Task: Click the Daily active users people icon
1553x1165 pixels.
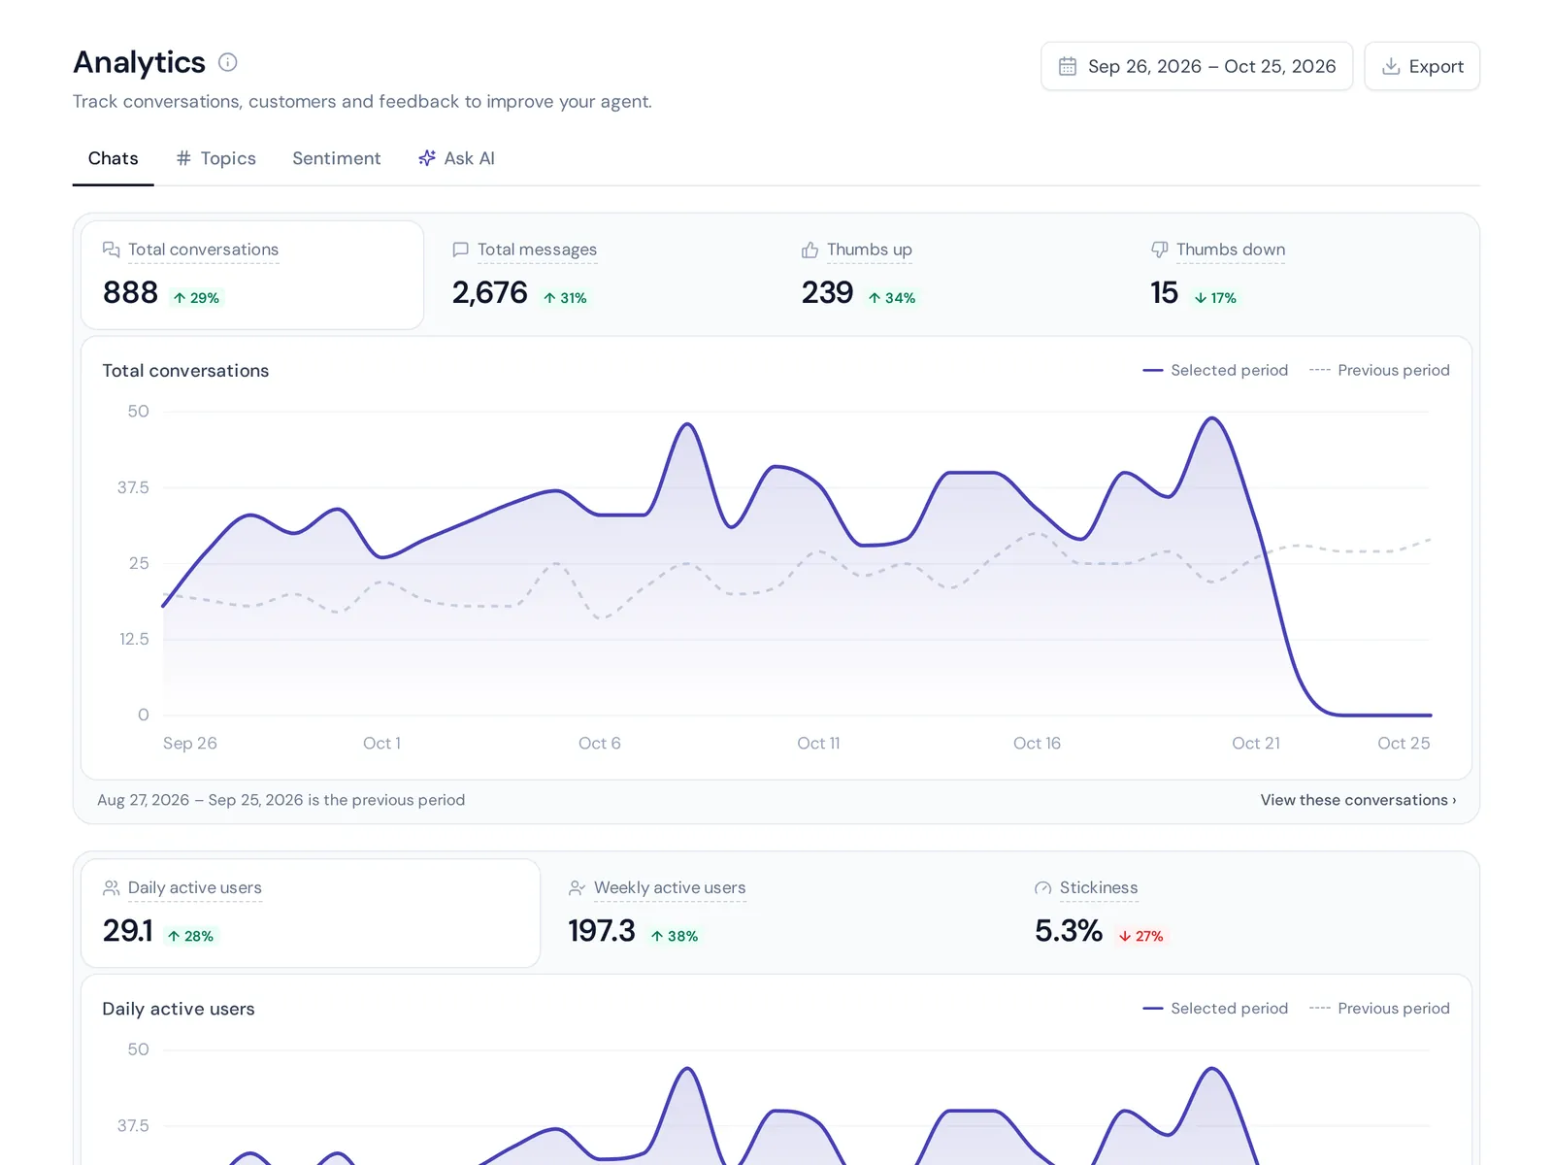Action: (112, 888)
